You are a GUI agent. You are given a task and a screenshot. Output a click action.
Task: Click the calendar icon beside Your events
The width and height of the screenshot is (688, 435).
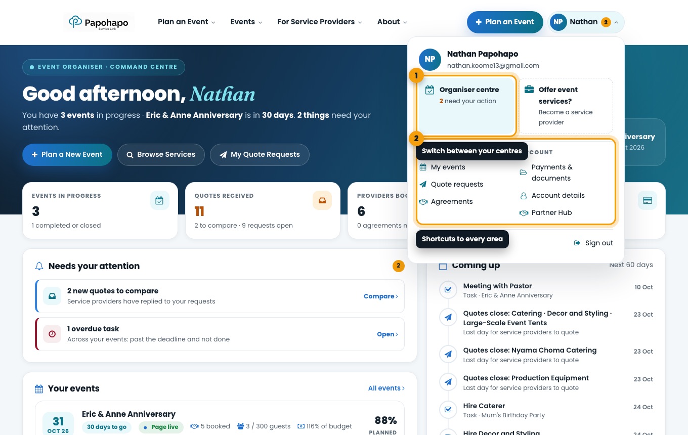click(x=39, y=388)
